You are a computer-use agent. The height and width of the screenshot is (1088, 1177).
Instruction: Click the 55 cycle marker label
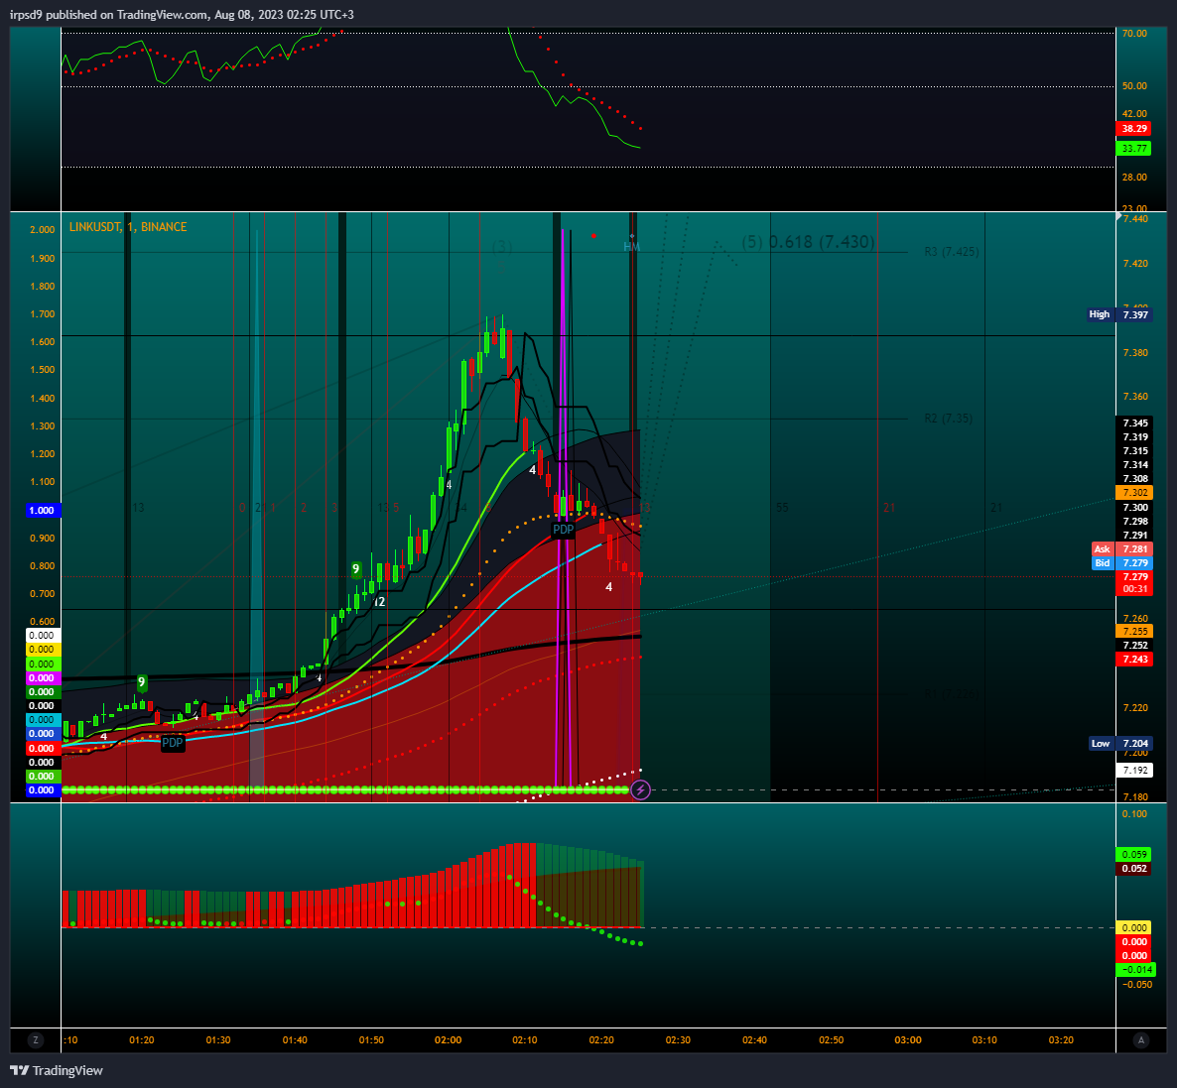[782, 508]
